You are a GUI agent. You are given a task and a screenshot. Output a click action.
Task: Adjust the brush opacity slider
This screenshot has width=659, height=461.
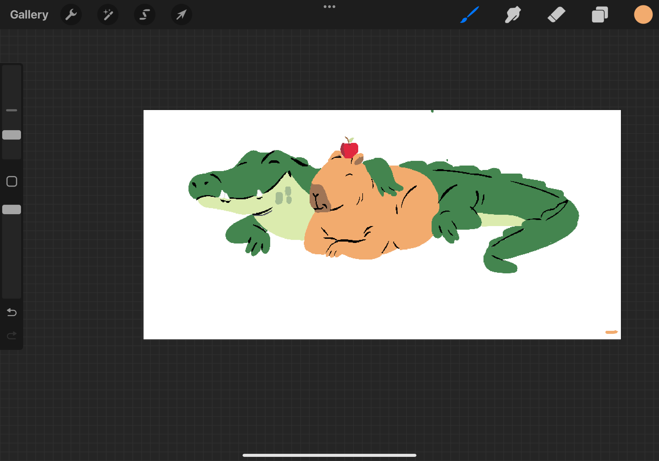[12, 210]
